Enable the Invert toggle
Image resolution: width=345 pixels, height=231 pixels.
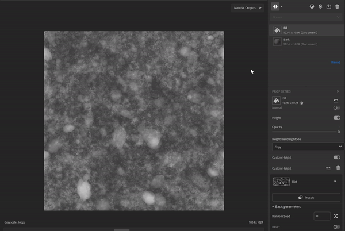click(x=336, y=227)
